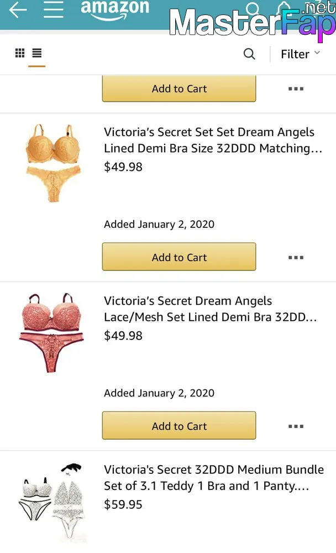Tap the back arrow icon
Image resolution: width=336 pixels, height=553 pixels.
(18, 9)
